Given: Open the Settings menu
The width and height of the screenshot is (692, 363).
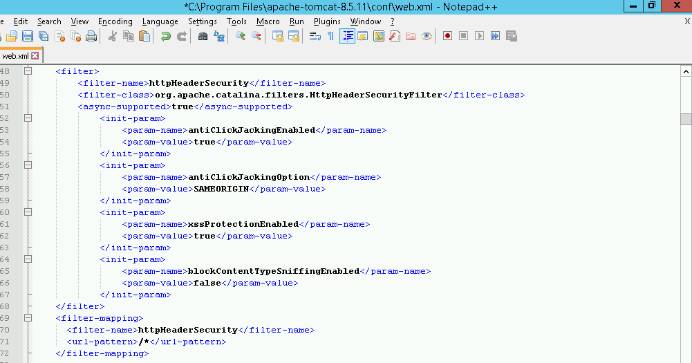Looking at the screenshot, I should coord(202,21).
